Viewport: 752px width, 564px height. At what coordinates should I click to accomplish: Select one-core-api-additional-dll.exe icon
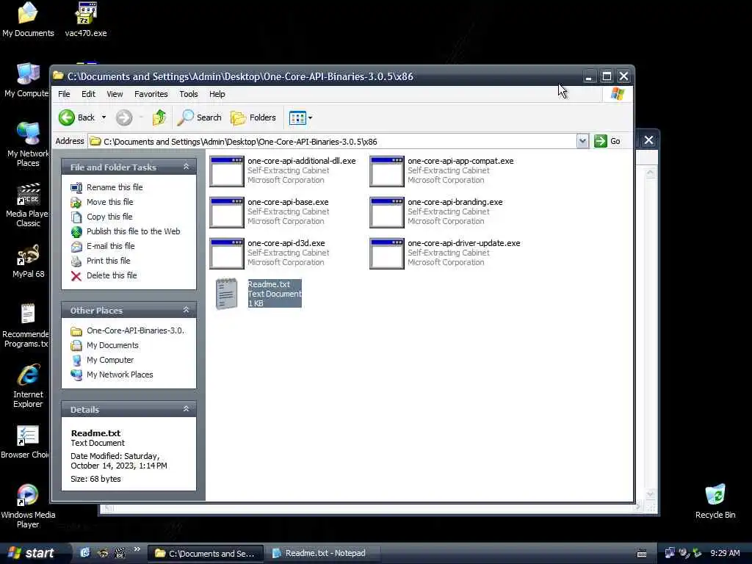[227, 170]
